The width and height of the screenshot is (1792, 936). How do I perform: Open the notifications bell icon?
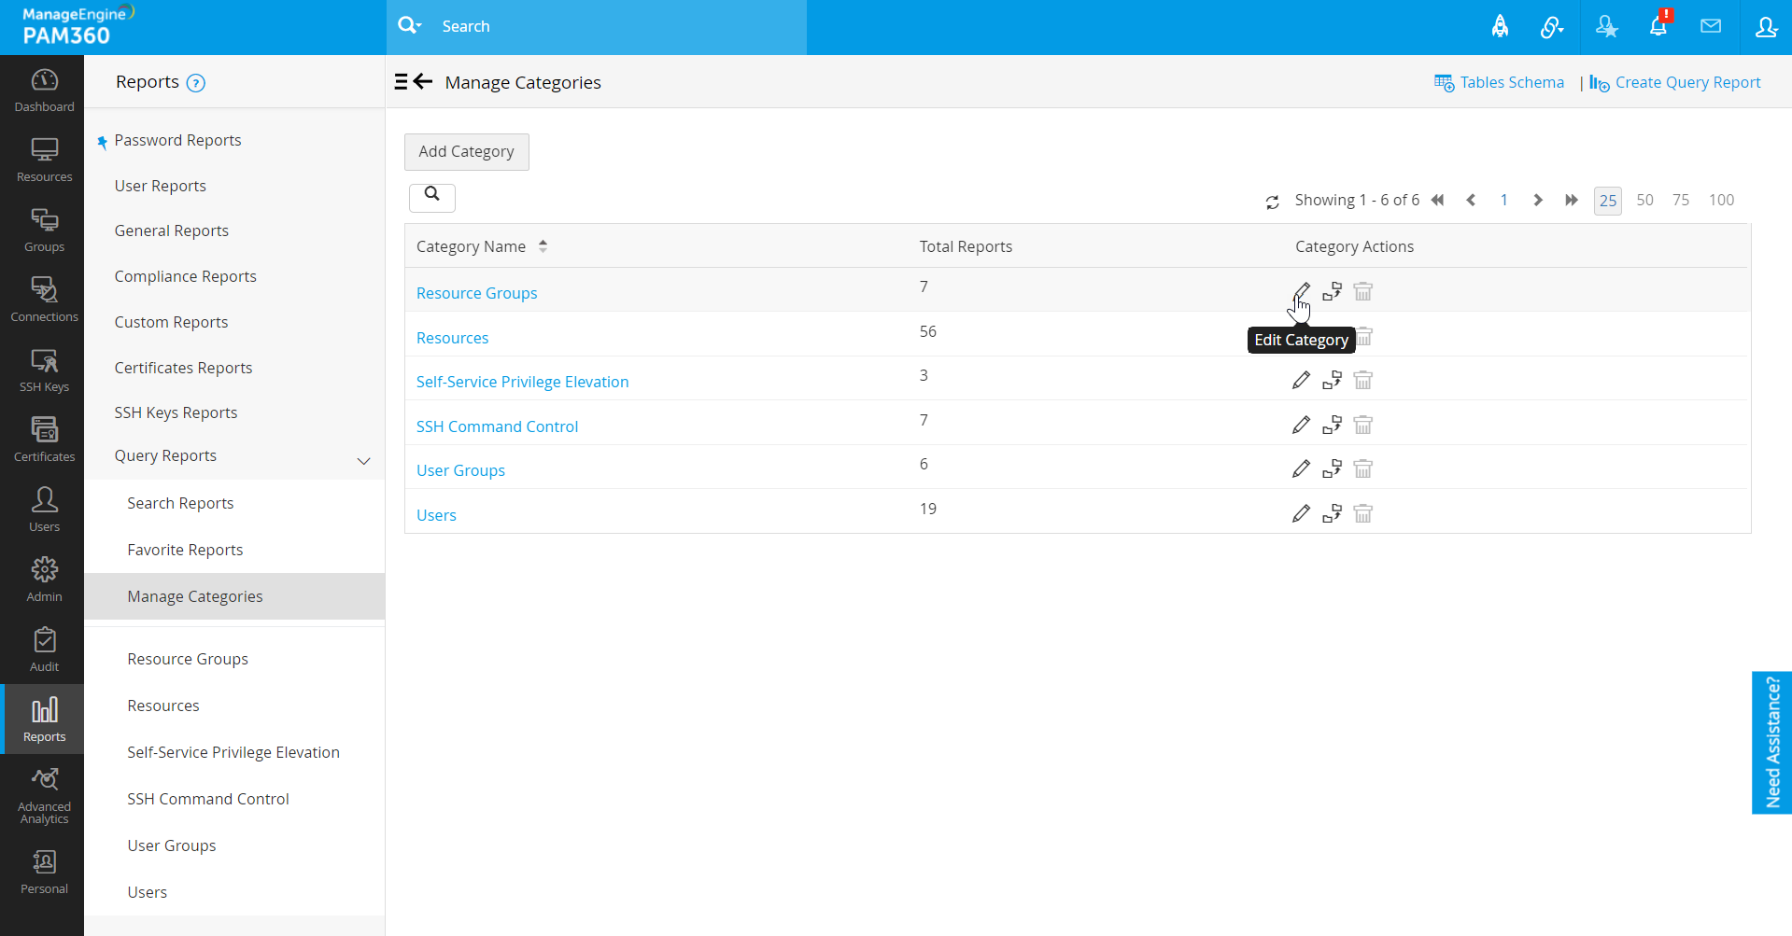[1658, 27]
